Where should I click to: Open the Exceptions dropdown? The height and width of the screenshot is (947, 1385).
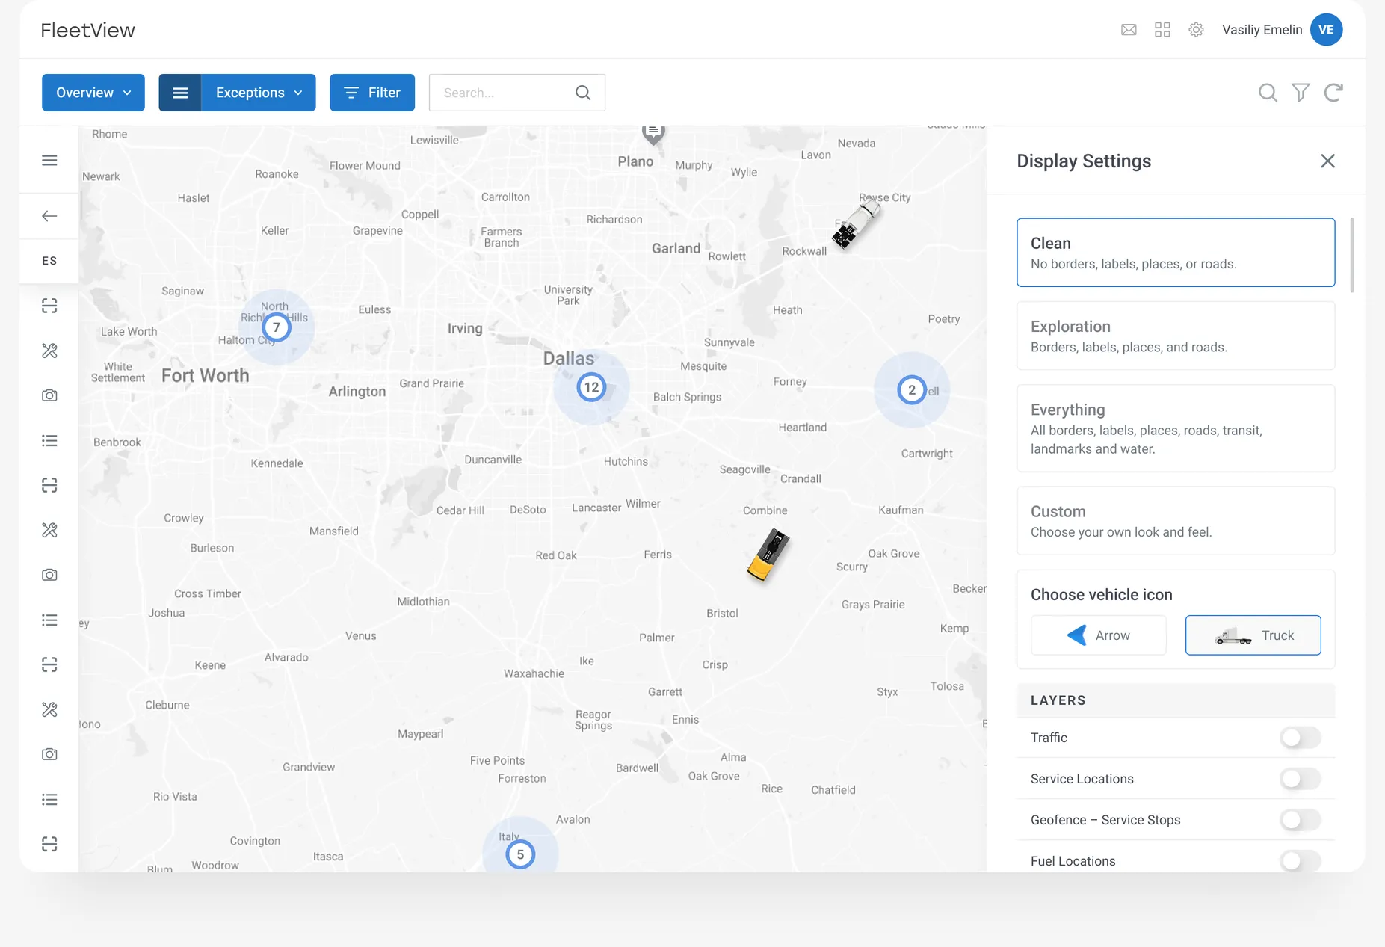[258, 93]
